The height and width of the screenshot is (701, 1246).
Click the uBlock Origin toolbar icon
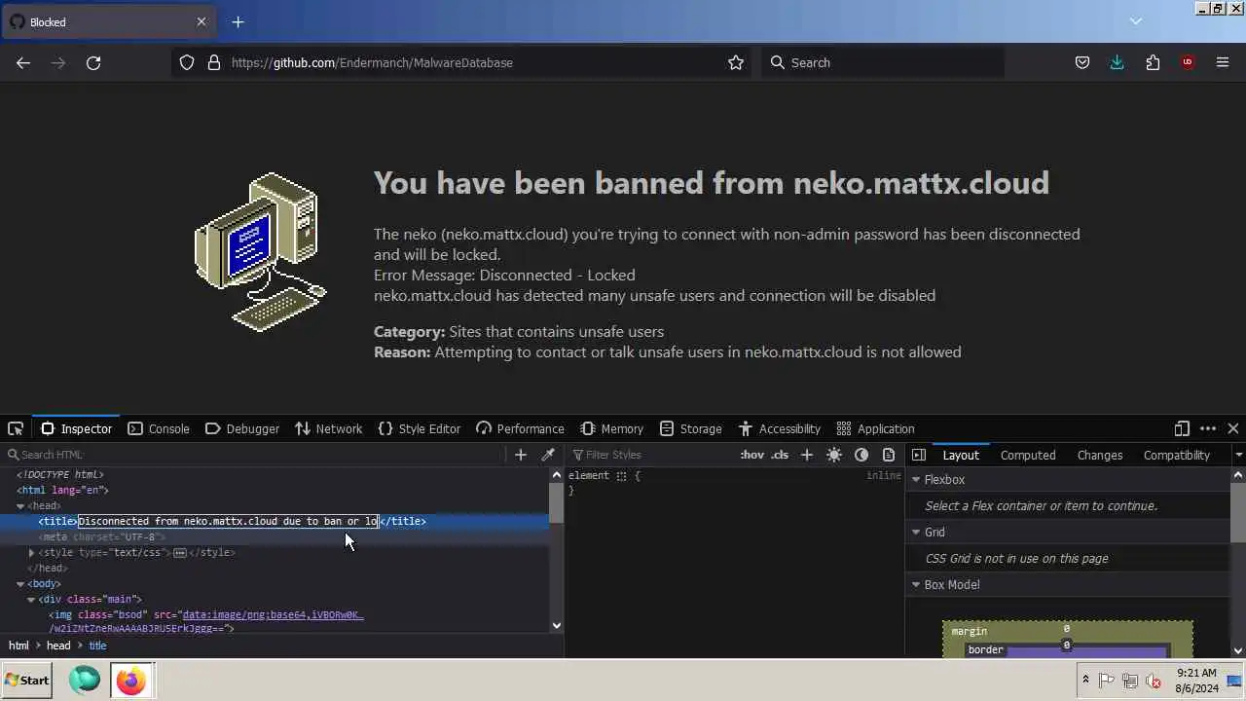1188,62
